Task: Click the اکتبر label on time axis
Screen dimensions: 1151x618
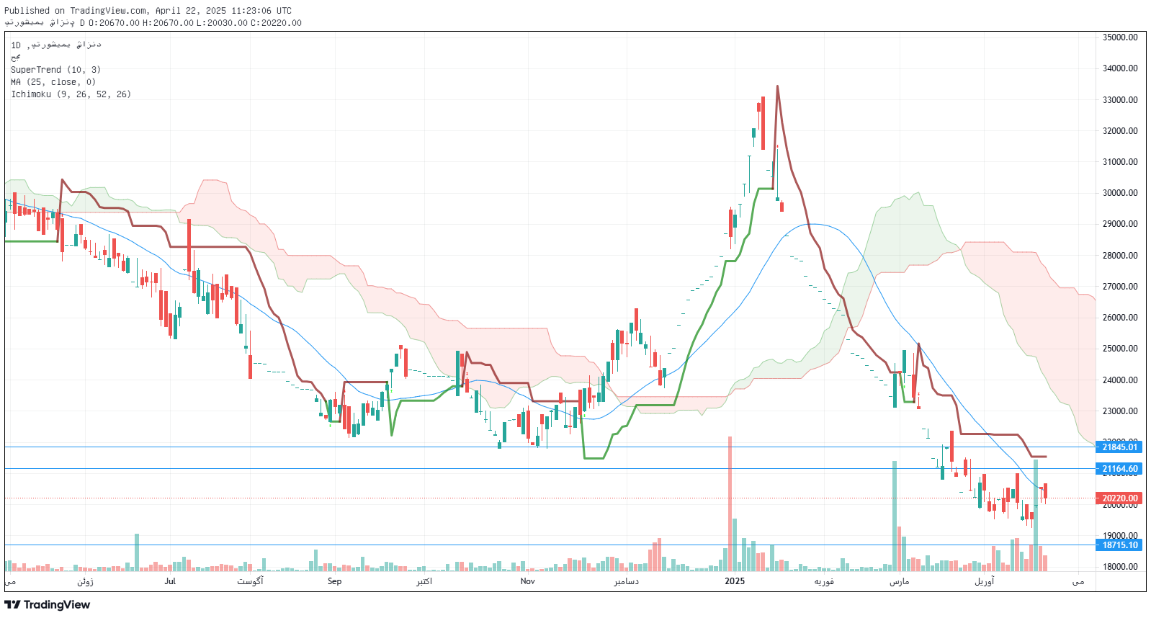Action: (424, 581)
